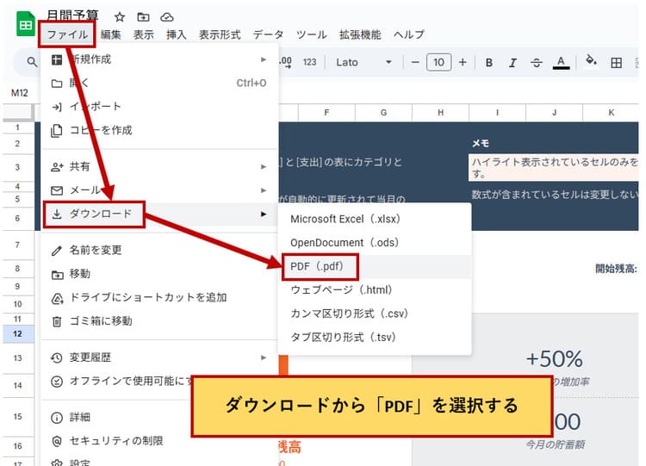Expand the 変更履歴 submenu arrow
Image resolution: width=646 pixels, height=466 pixels.
[264, 357]
